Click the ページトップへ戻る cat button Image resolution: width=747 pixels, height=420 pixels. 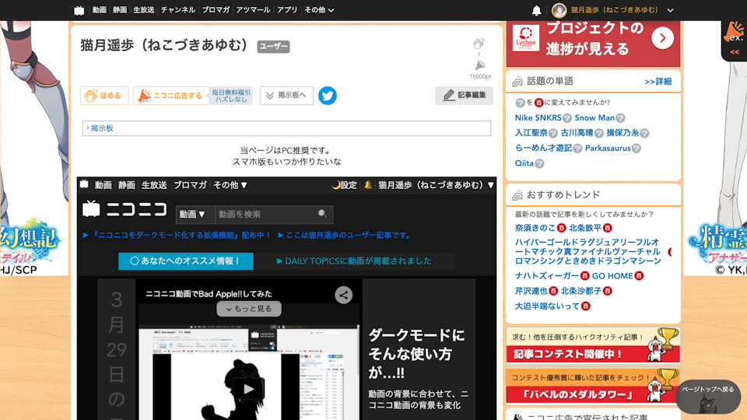(707, 396)
